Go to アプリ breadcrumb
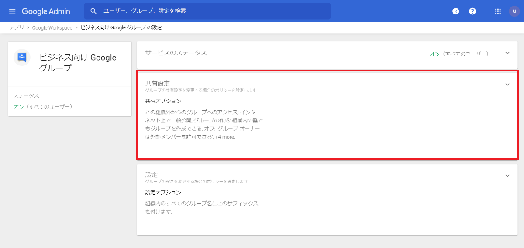Image resolution: width=524 pixels, height=248 pixels. coord(17,27)
